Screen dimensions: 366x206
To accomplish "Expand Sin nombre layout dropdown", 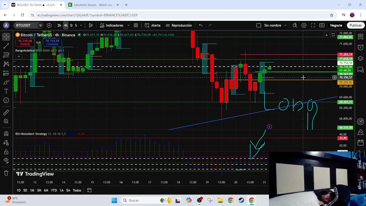I will coord(285,25).
